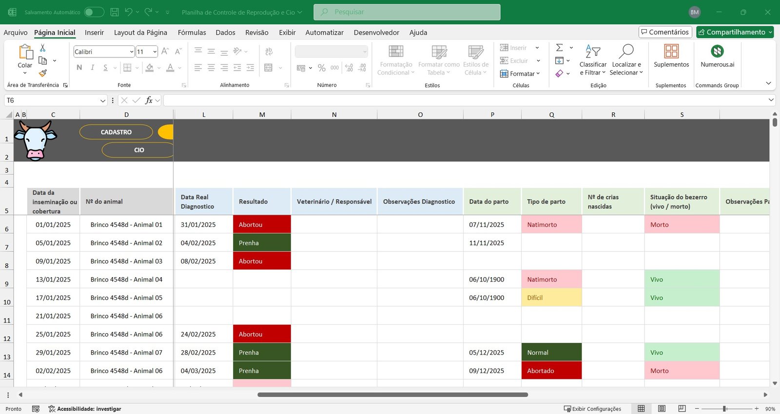The image size is (780, 414).
Task: Toggle bold formatting N button
Action: tap(79, 68)
